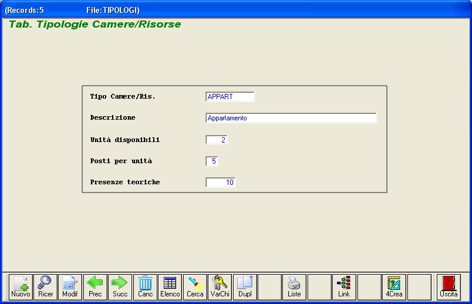Delete record using Canc trash icon
The image size is (472, 304).
[145, 286]
